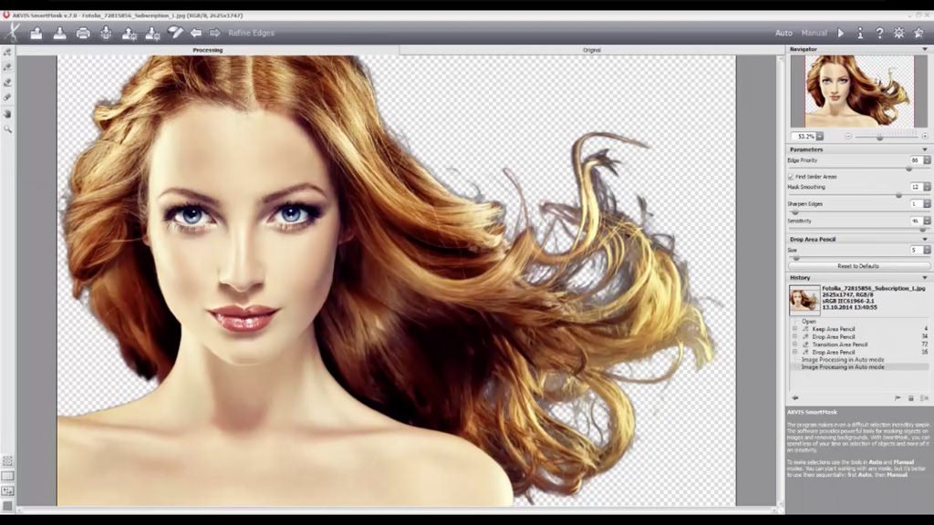Activate the Zoom magnifier tool
This screenshot has height=525, width=934.
click(7, 131)
